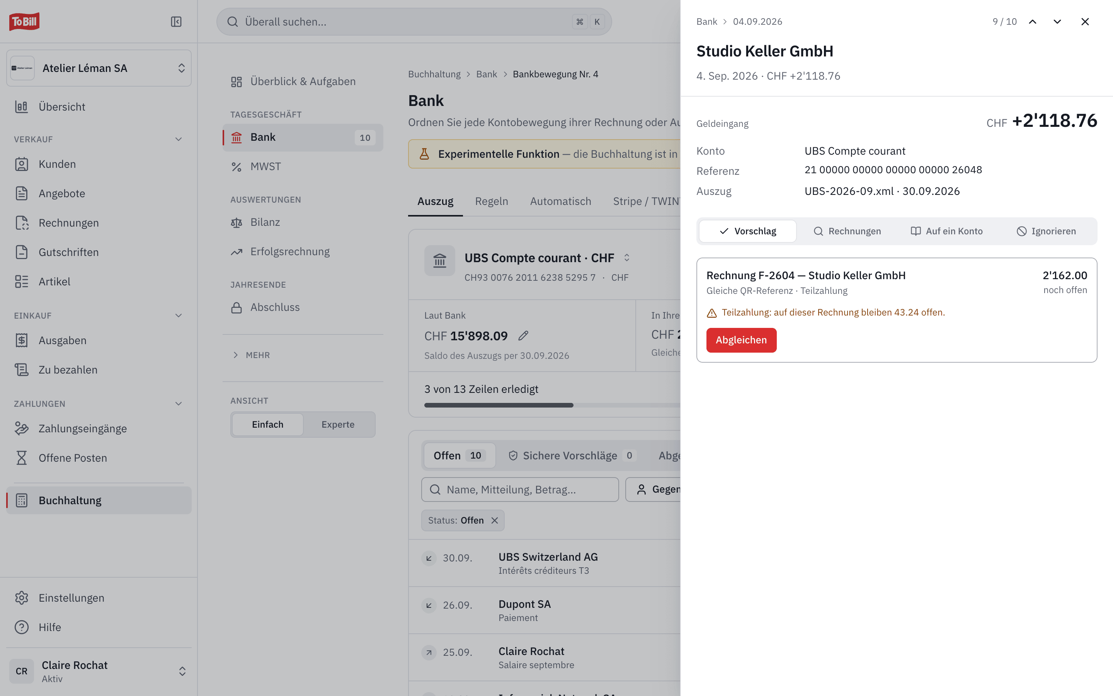Expand the MEHR section
Image resolution: width=1113 pixels, height=696 pixels.
click(x=251, y=355)
